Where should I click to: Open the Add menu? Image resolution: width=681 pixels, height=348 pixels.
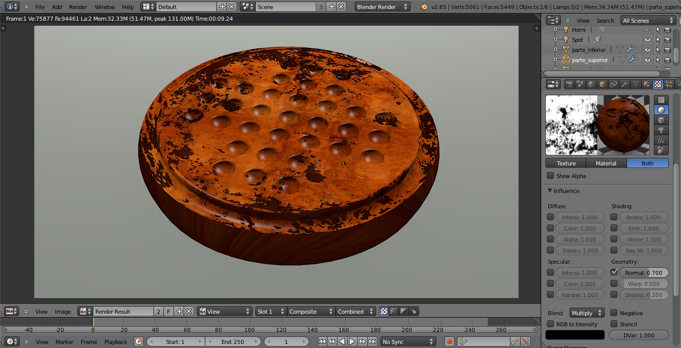57,7
